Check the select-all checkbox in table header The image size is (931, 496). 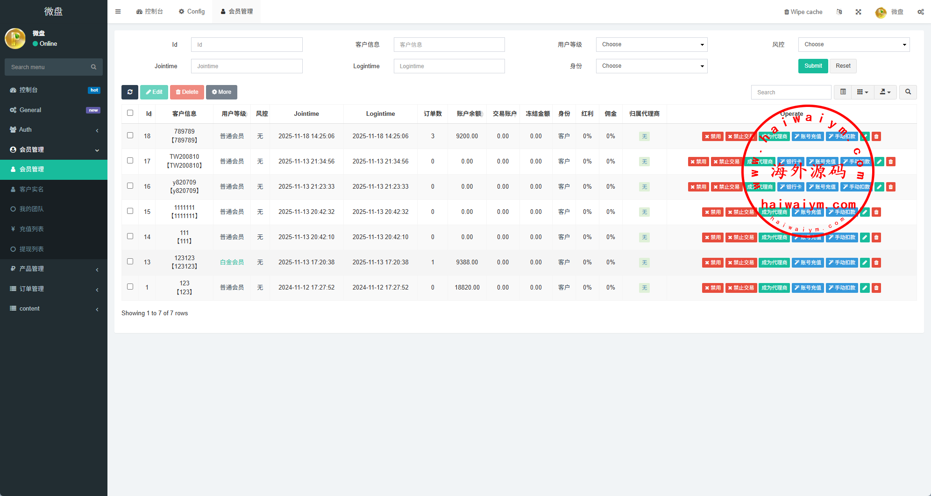pos(130,113)
